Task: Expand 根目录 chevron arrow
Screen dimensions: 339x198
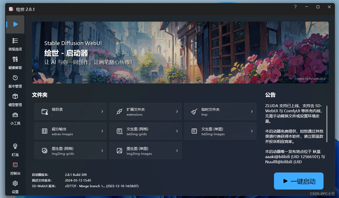Action: pos(102,111)
